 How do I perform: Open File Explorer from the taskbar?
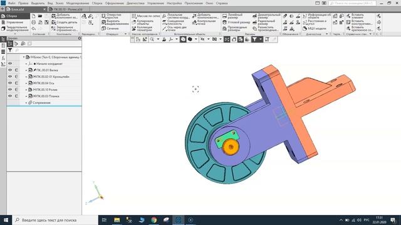117,220
